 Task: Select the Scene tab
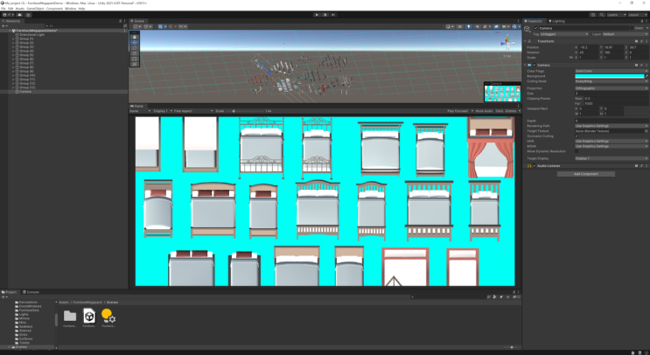[x=137, y=21]
